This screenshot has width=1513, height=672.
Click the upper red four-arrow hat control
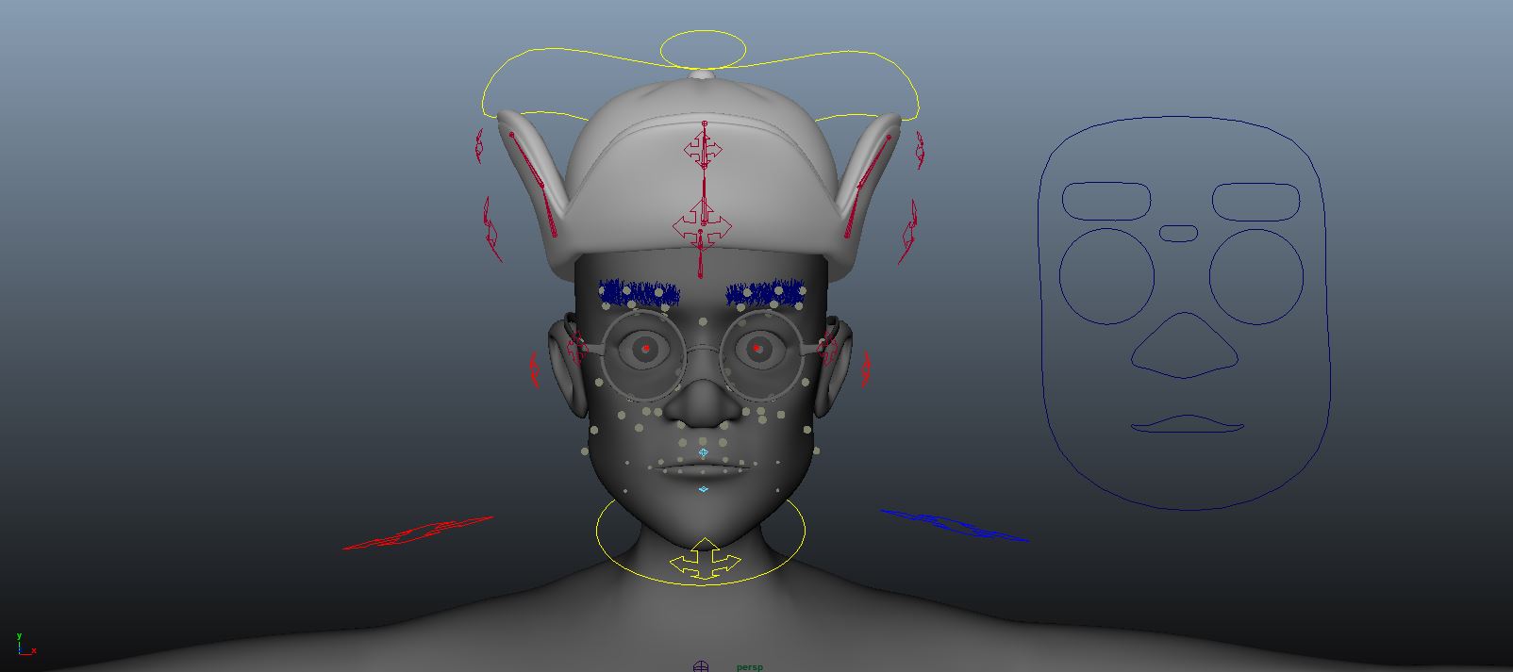point(704,149)
